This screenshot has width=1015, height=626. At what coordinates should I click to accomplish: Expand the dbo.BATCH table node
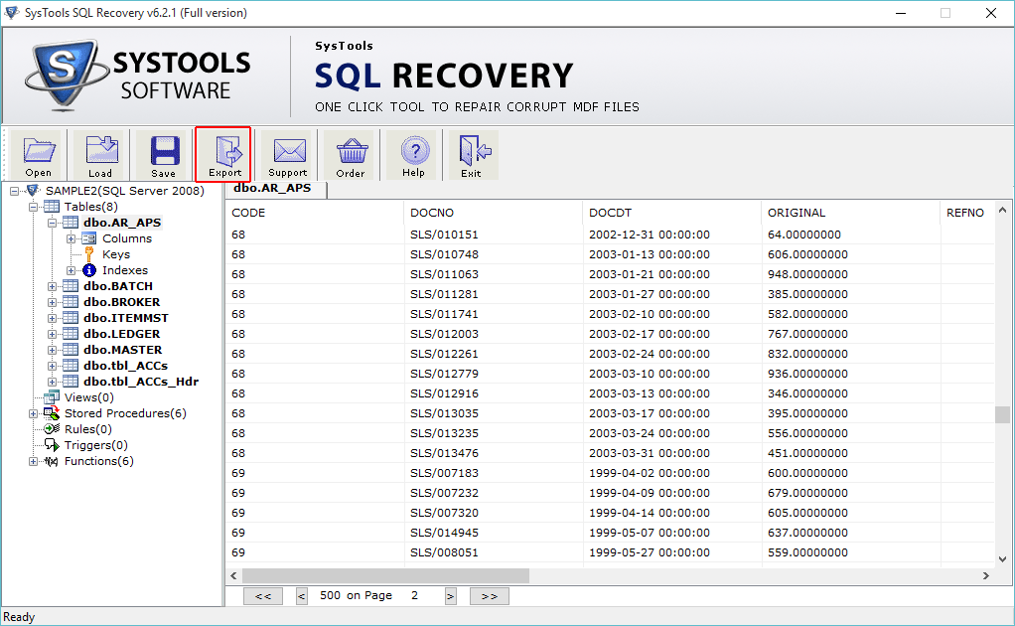tap(50, 285)
